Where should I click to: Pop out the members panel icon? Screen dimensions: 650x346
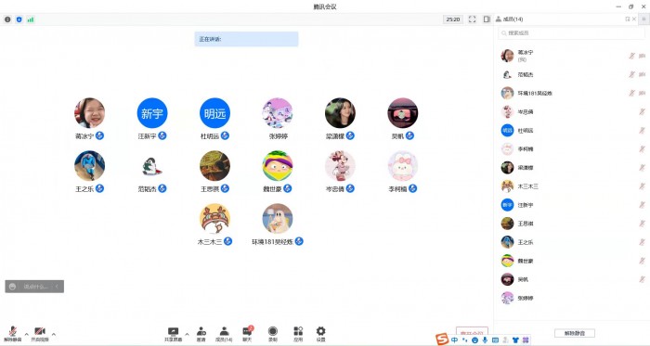pyautogui.click(x=627, y=19)
